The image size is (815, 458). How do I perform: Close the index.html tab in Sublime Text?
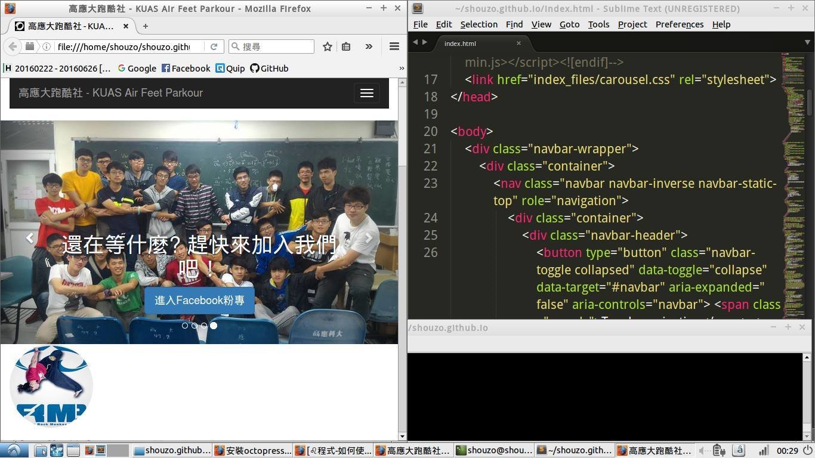point(518,43)
